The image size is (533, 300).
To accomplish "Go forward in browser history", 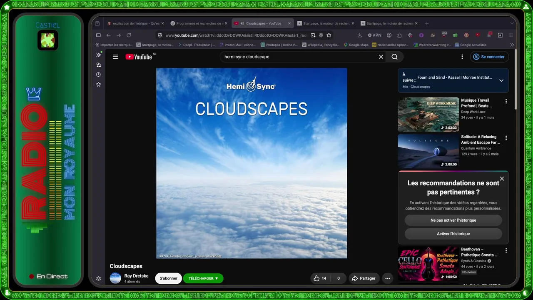I will 119,35.
